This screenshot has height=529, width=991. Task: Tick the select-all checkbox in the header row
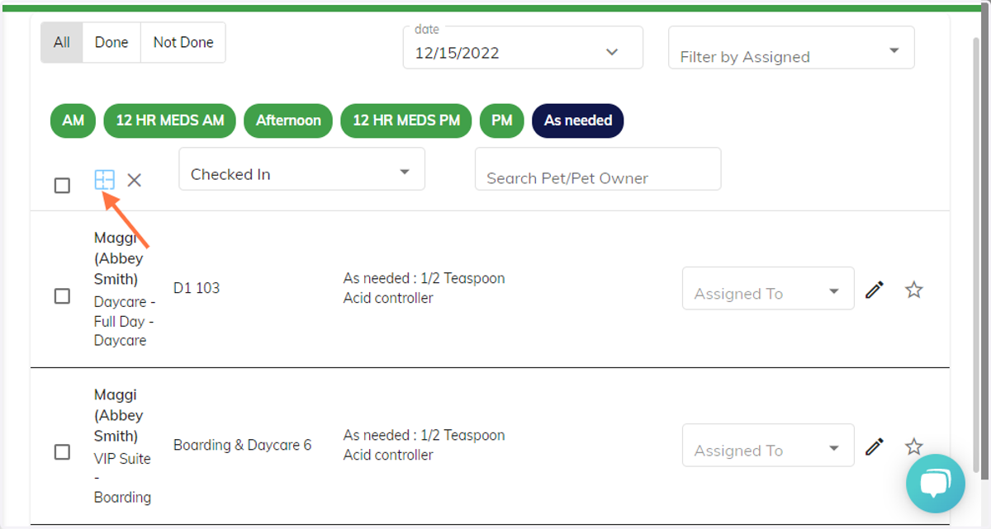point(62,185)
